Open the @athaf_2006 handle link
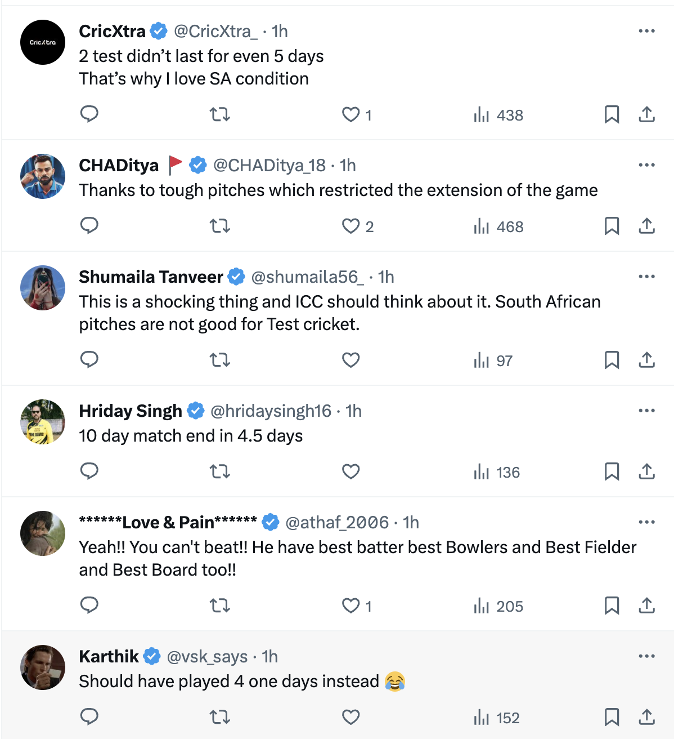The image size is (674, 739). point(337,522)
